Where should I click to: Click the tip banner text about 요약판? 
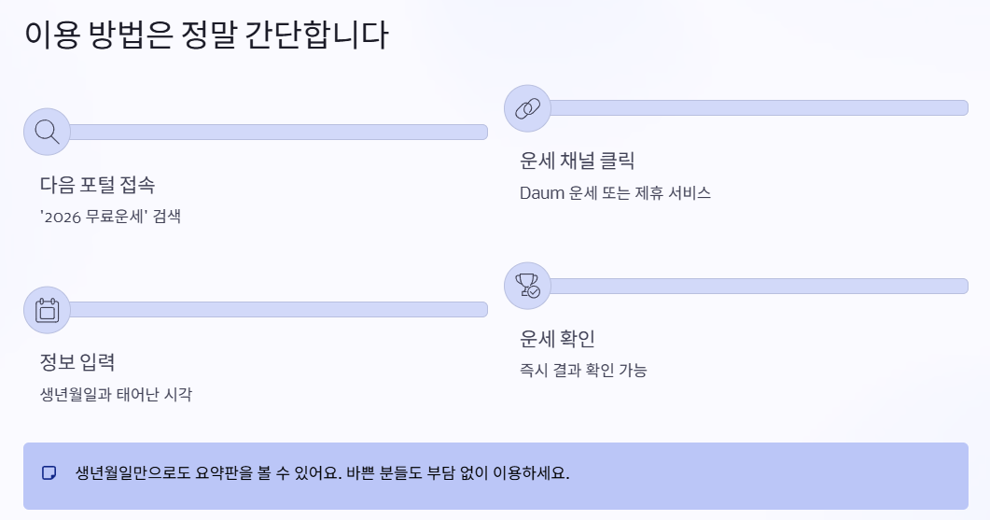tap(322, 473)
